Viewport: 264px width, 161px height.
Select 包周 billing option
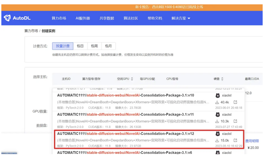coord(94,46)
